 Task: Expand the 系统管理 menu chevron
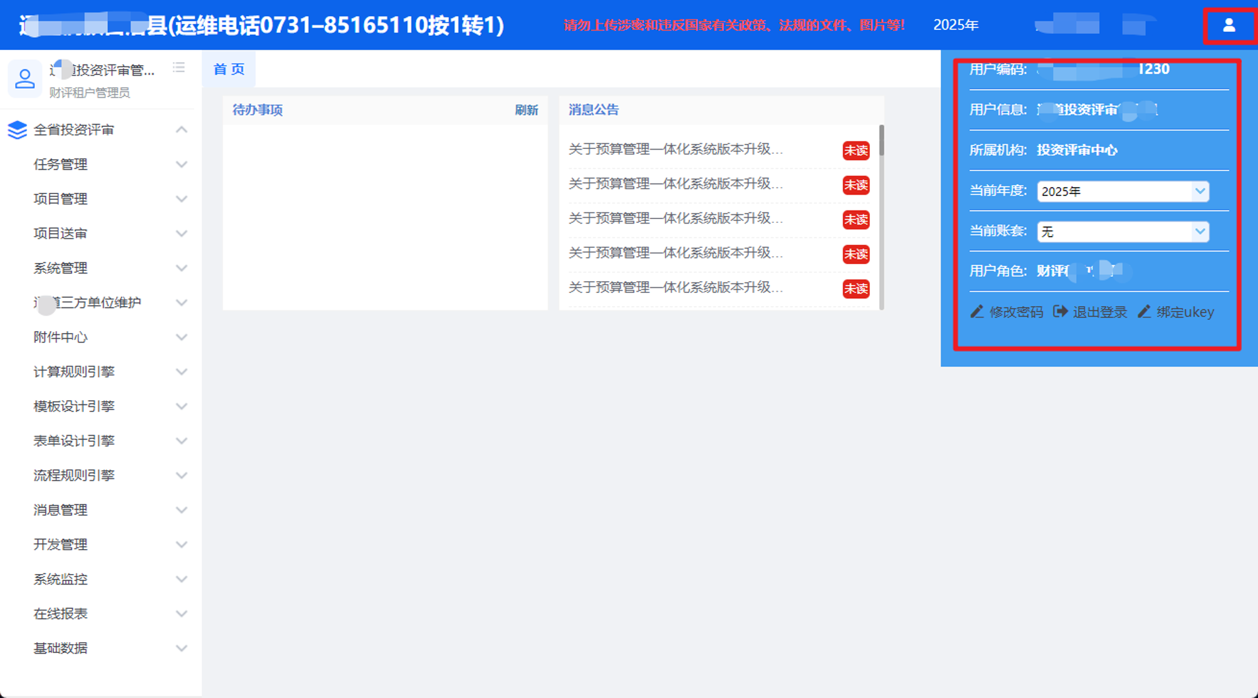(x=182, y=268)
